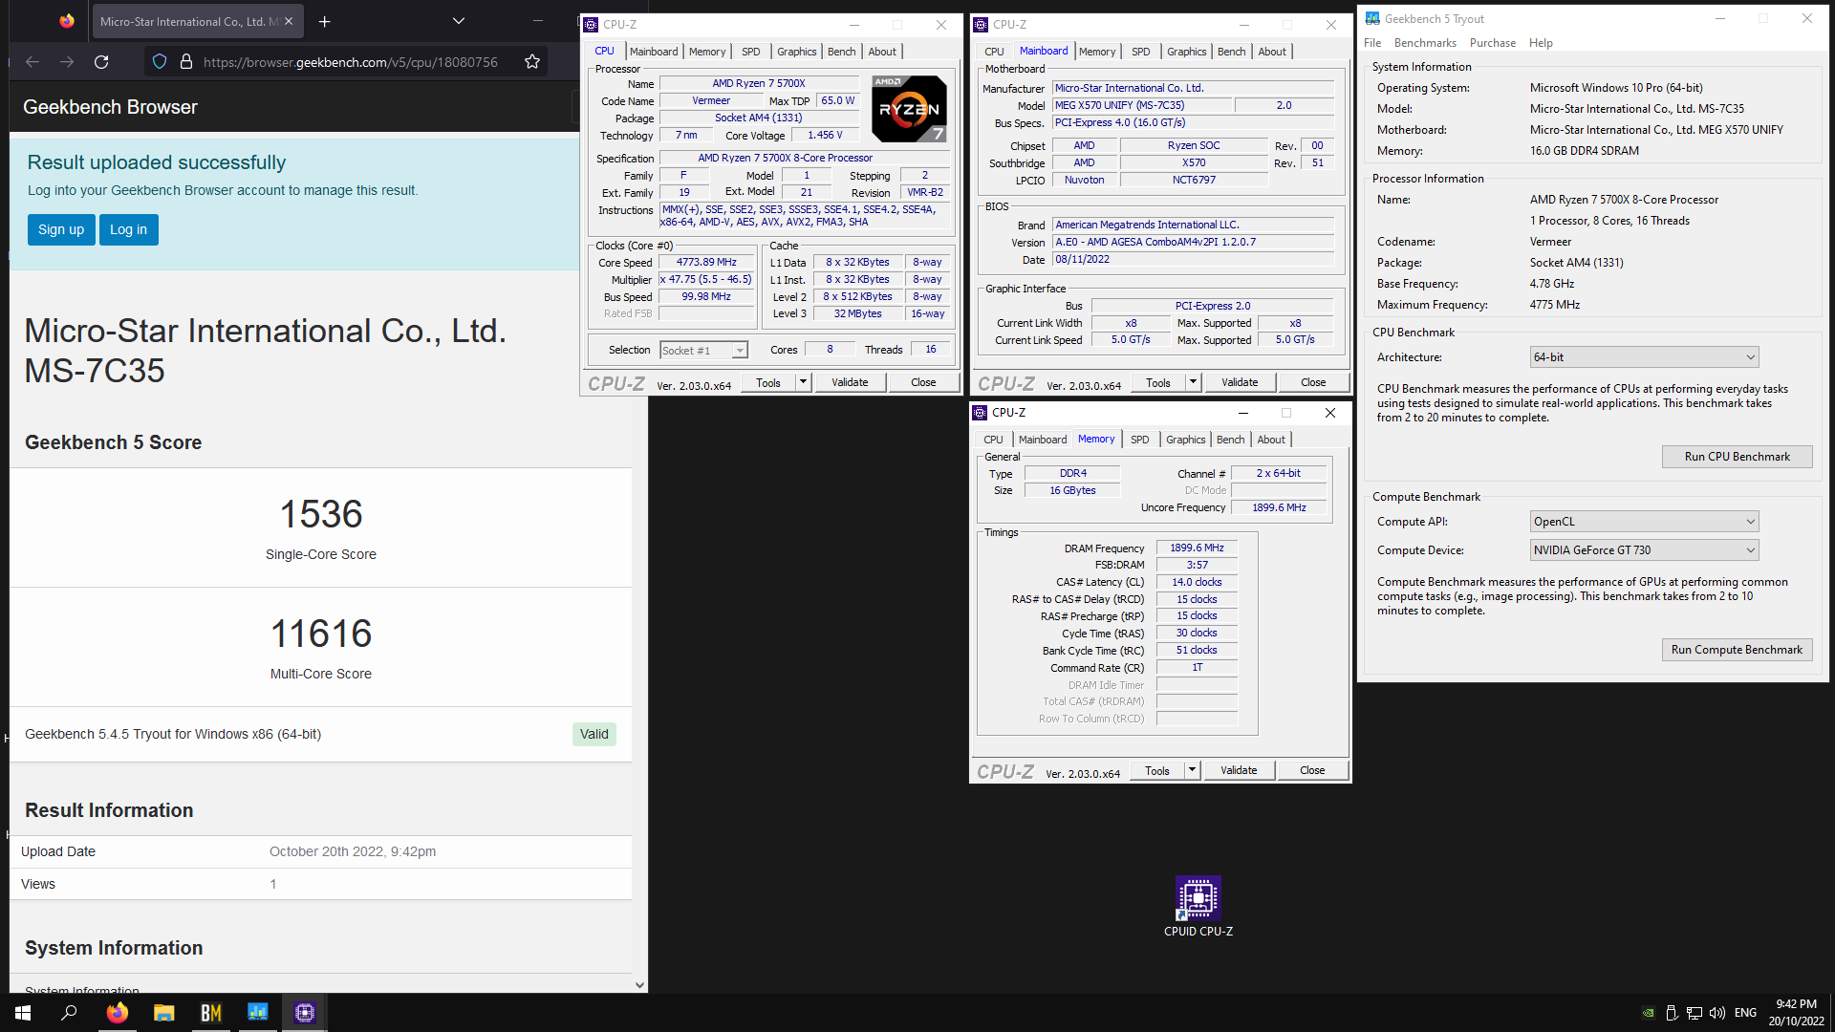Click Tools button in Mainboard window
This screenshot has width=1835, height=1032.
(x=1158, y=382)
